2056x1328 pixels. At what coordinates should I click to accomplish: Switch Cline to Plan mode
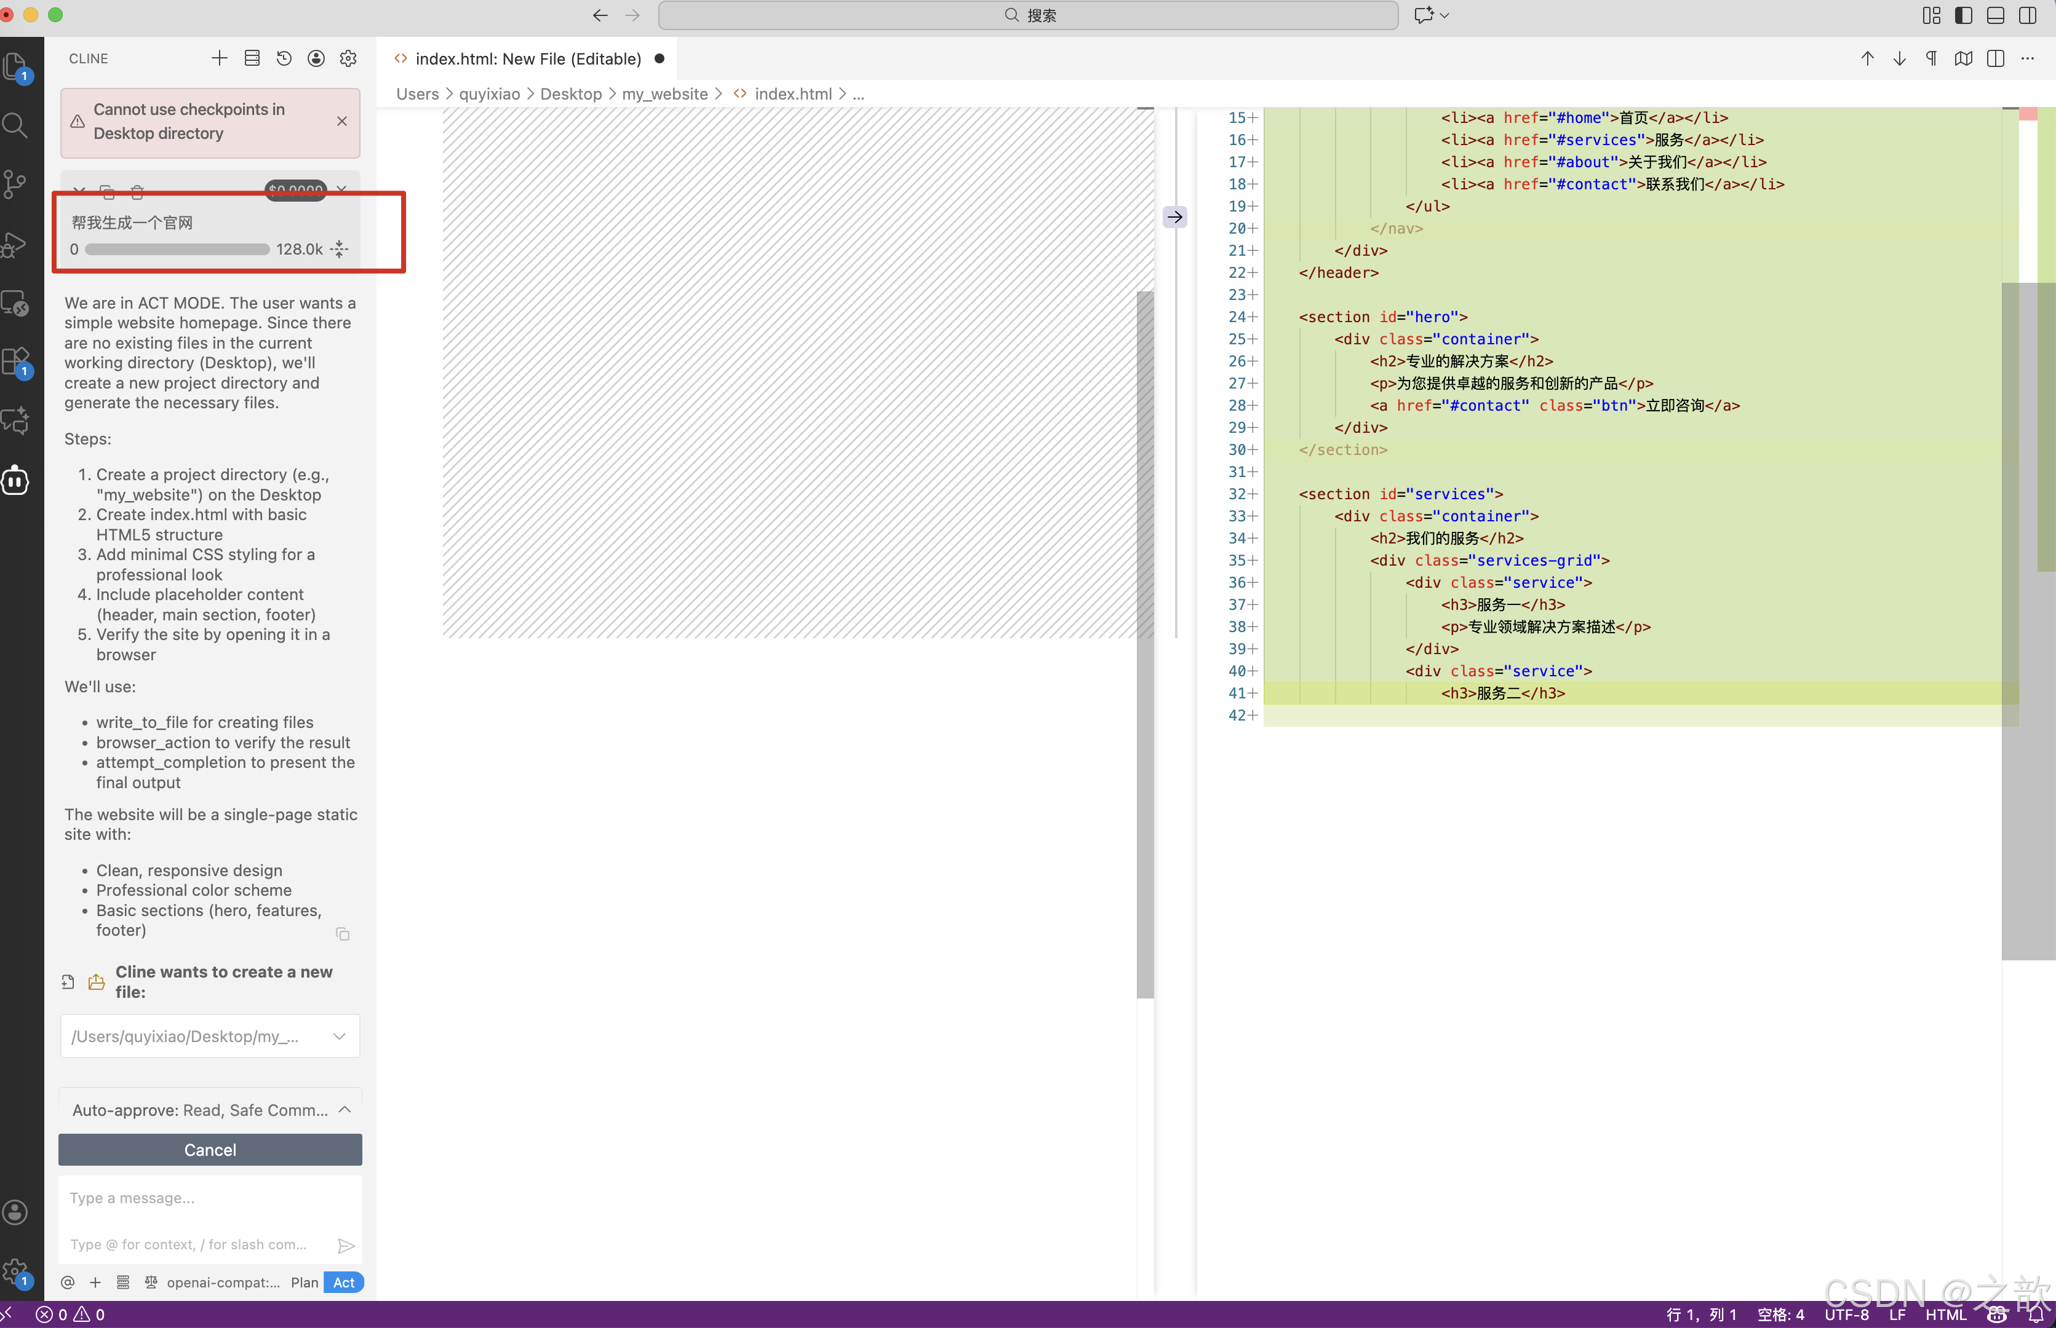(305, 1283)
